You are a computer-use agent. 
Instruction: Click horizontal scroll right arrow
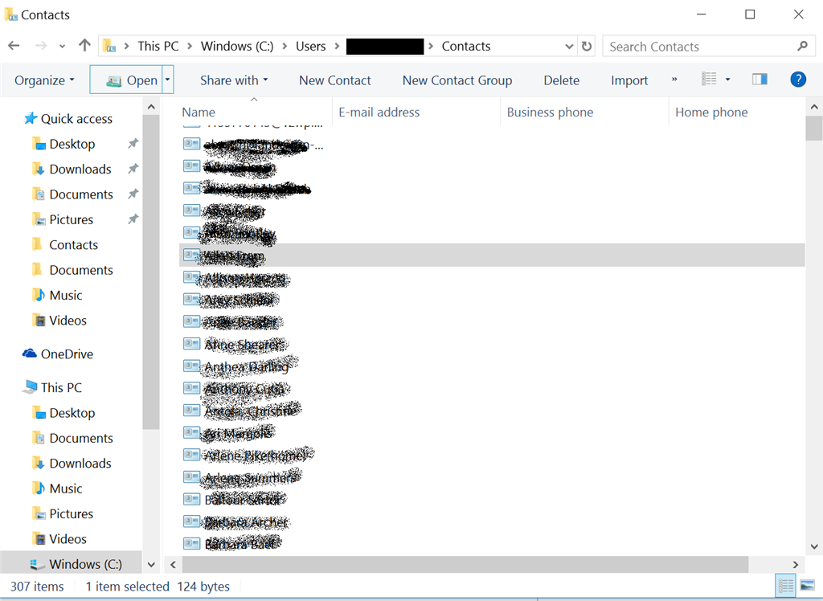795,564
